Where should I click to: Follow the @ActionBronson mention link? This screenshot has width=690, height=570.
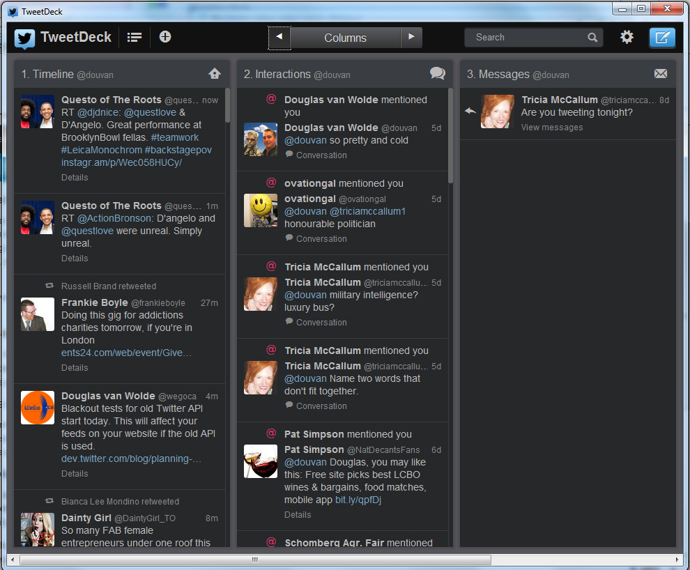pyautogui.click(x=114, y=219)
